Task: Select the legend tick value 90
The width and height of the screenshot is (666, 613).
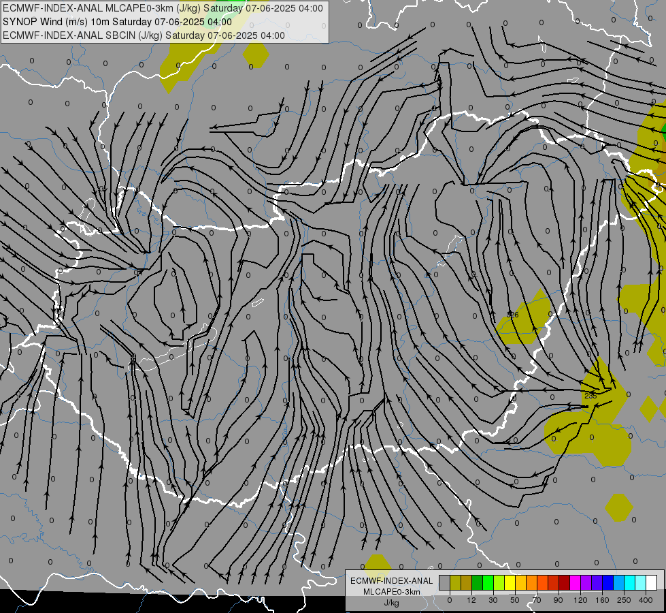Action: pos(558,600)
